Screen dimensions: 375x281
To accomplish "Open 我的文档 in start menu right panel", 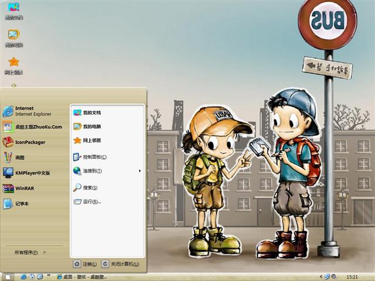I will [87, 112].
